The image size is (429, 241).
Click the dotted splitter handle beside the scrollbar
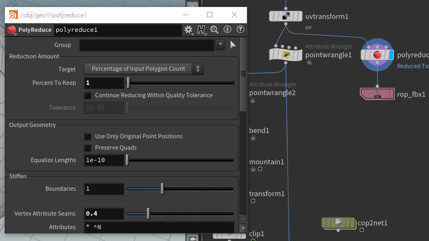[243, 73]
